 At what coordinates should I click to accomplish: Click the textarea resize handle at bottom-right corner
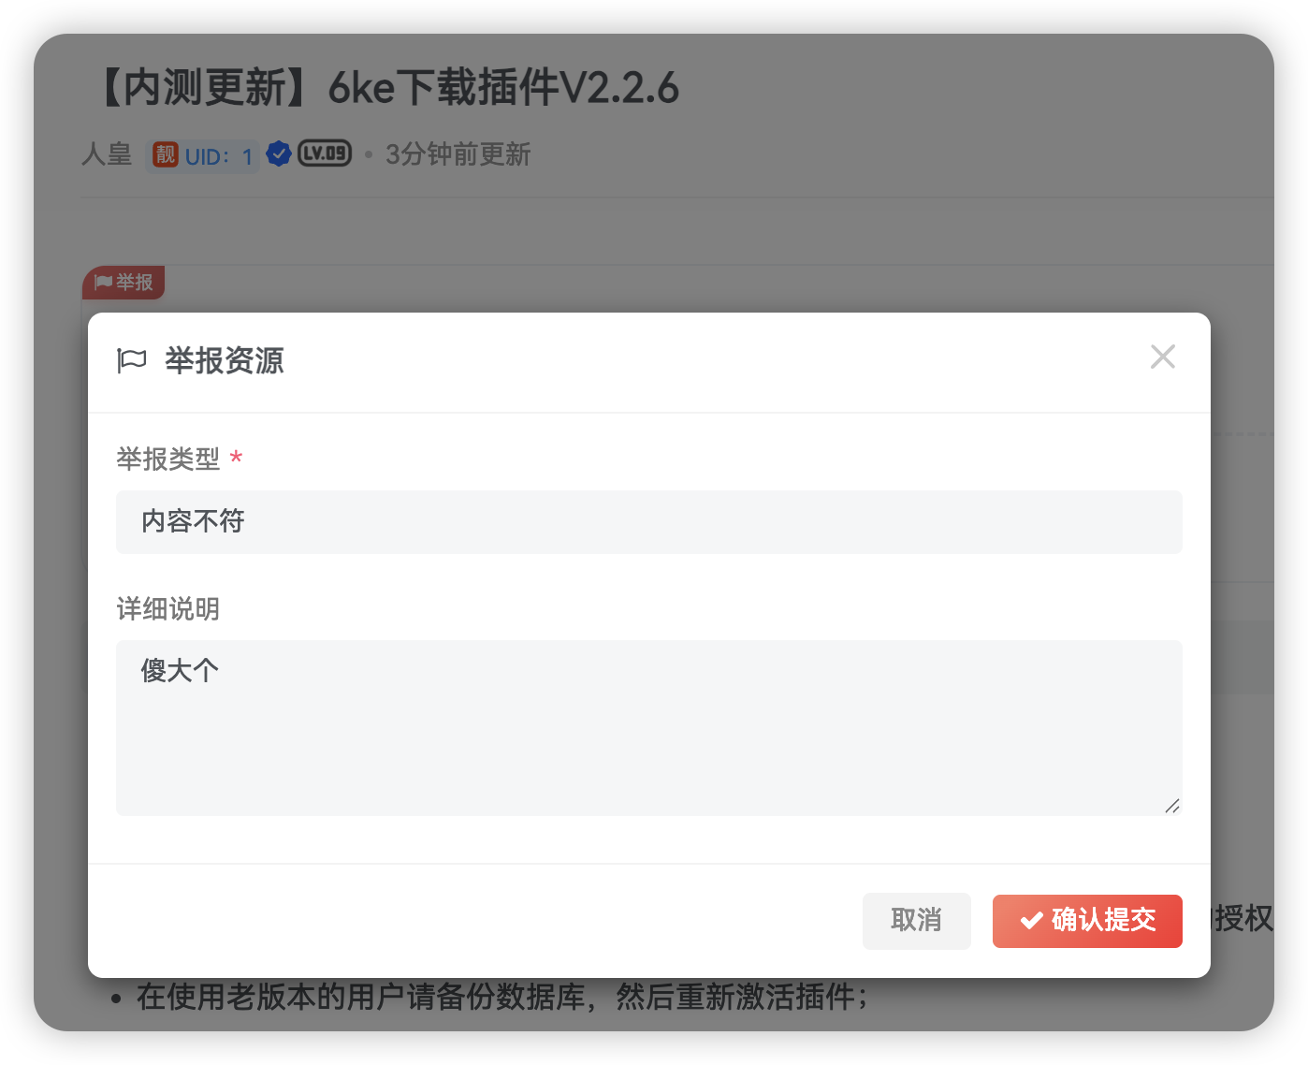pos(1174,806)
